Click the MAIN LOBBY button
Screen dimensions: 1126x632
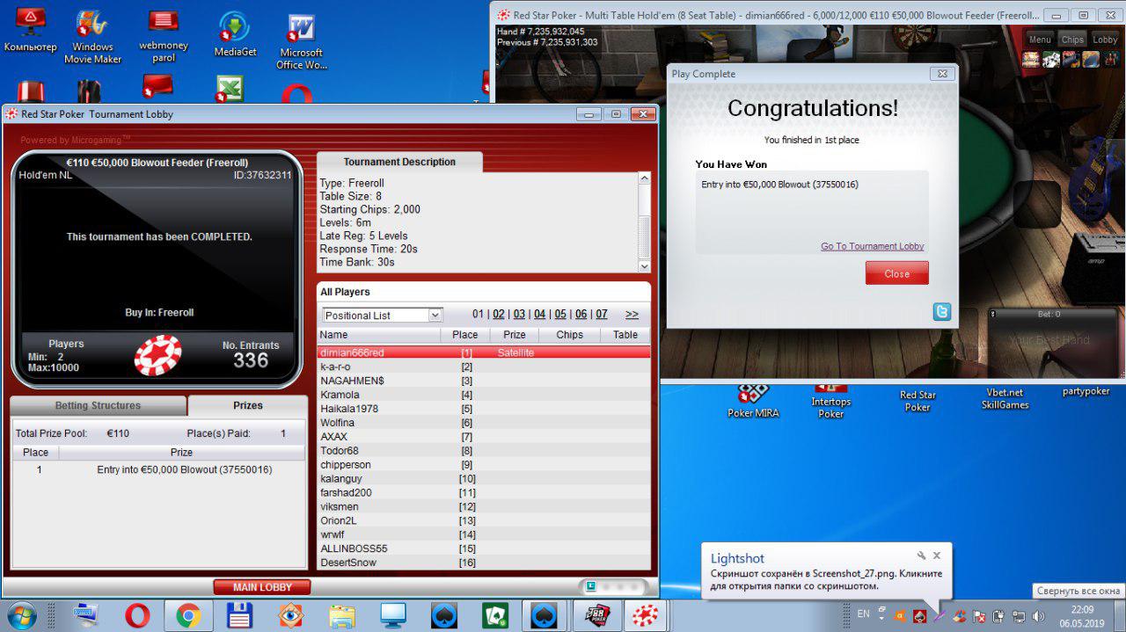pyautogui.click(x=262, y=587)
